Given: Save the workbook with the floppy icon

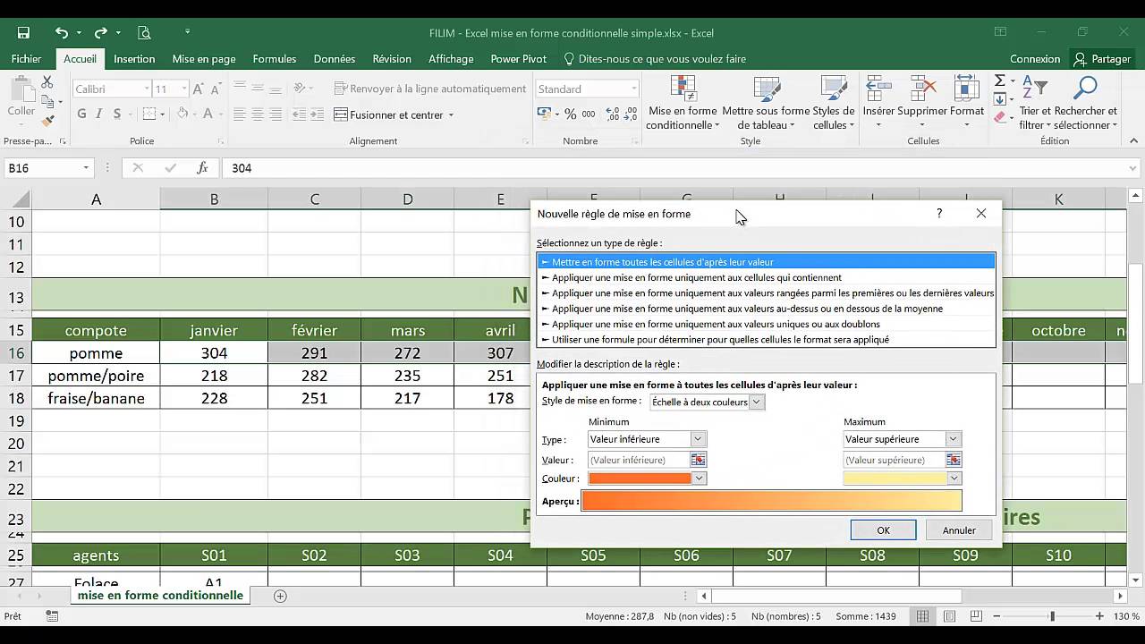Looking at the screenshot, I should click(23, 33).
